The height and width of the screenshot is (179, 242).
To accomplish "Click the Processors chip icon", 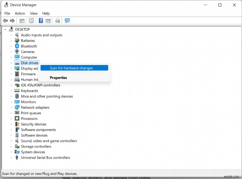I will point(17,118).
